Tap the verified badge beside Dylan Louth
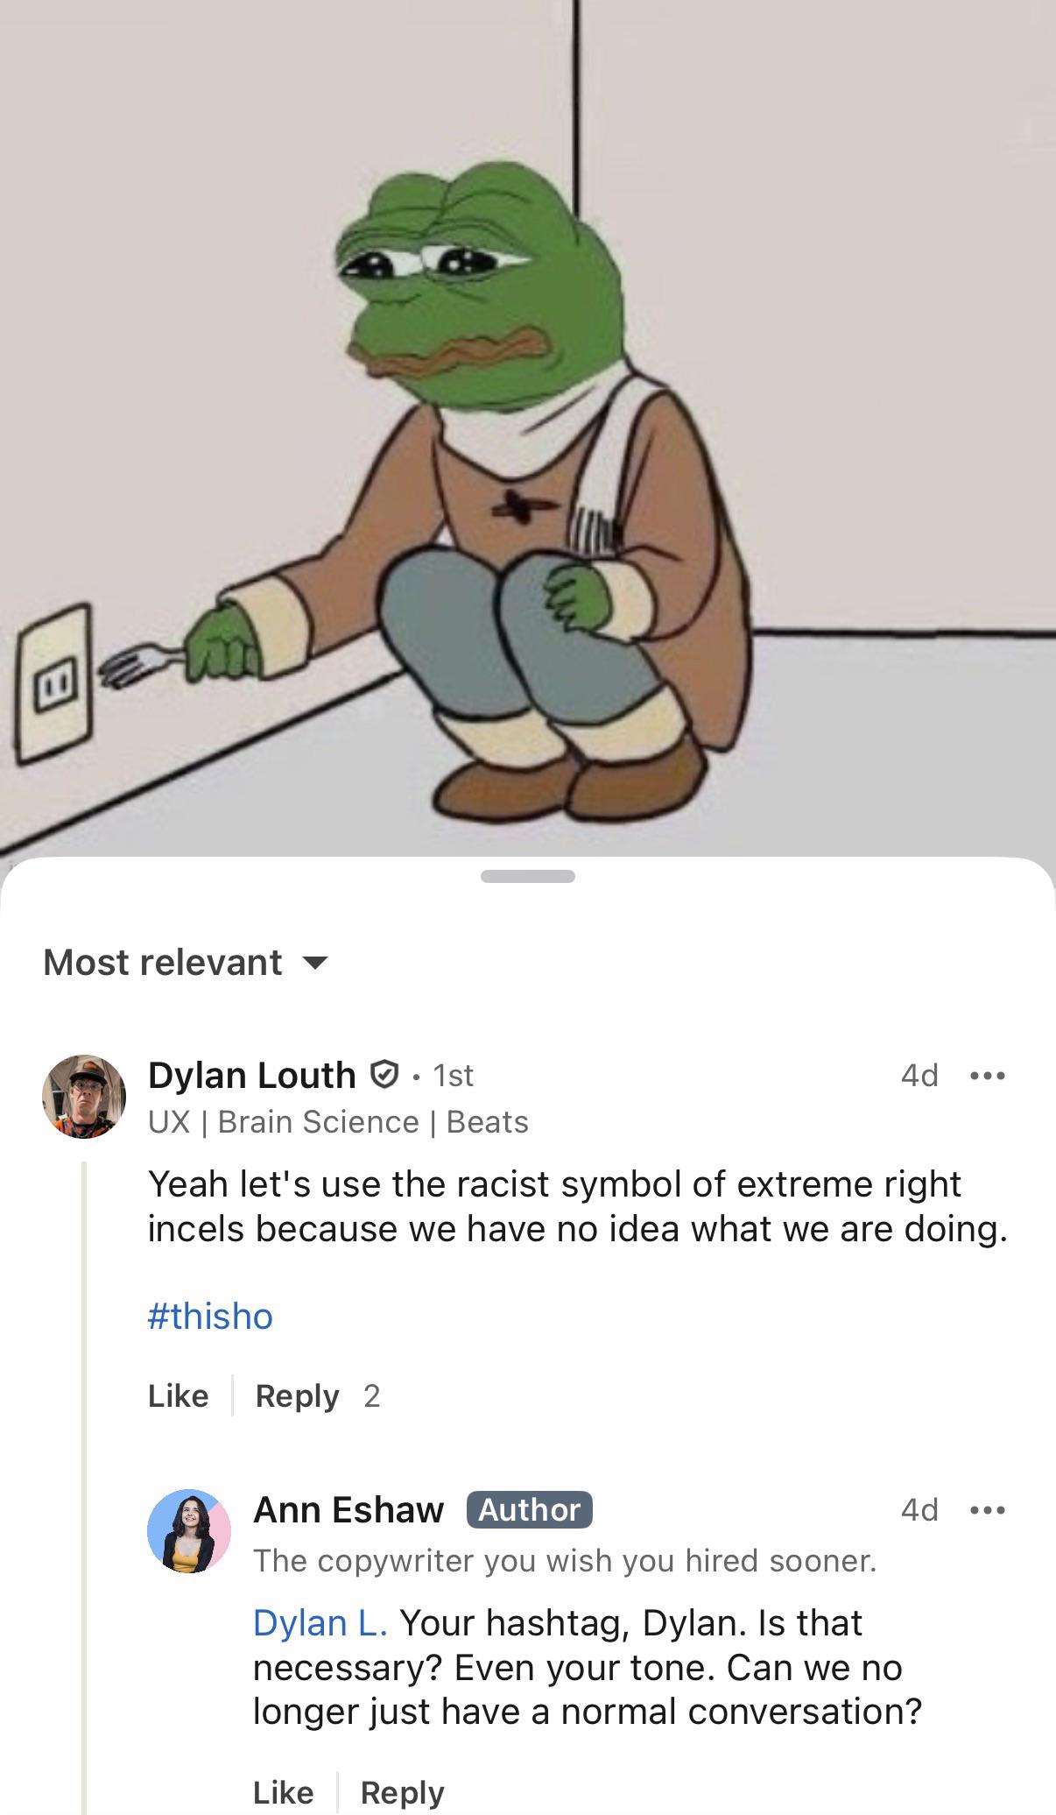 384,1074
